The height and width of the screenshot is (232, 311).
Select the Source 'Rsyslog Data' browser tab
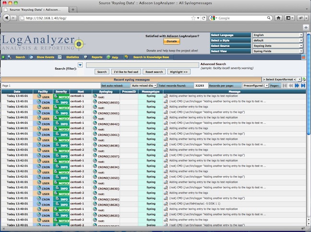[35, 10]
